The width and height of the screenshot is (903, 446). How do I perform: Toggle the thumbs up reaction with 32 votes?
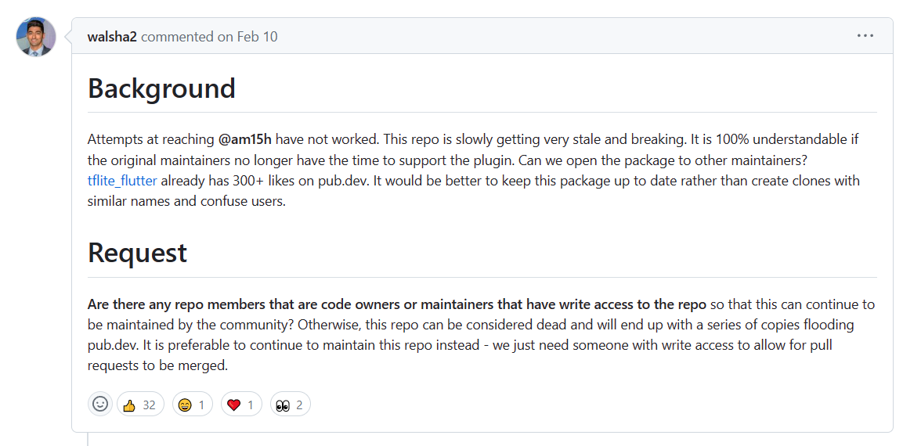(140, 405)
